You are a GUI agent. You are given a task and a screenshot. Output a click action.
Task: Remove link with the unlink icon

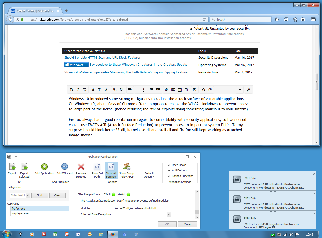coord(121,90)
